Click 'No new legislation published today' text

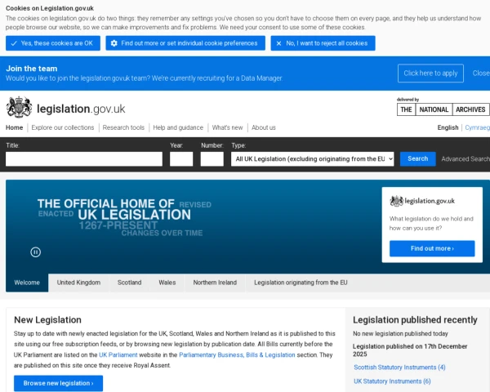[x=400, y=333]
